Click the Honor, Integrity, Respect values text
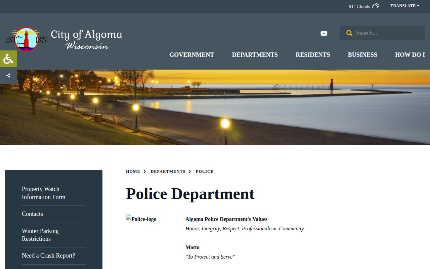Screen dimensions: 430x269 245,229
